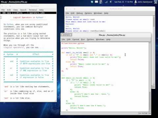The width and height of the screenshot is (158, 118).
Task: Open Search menu in the Terminal window
Action: (23, 10)
